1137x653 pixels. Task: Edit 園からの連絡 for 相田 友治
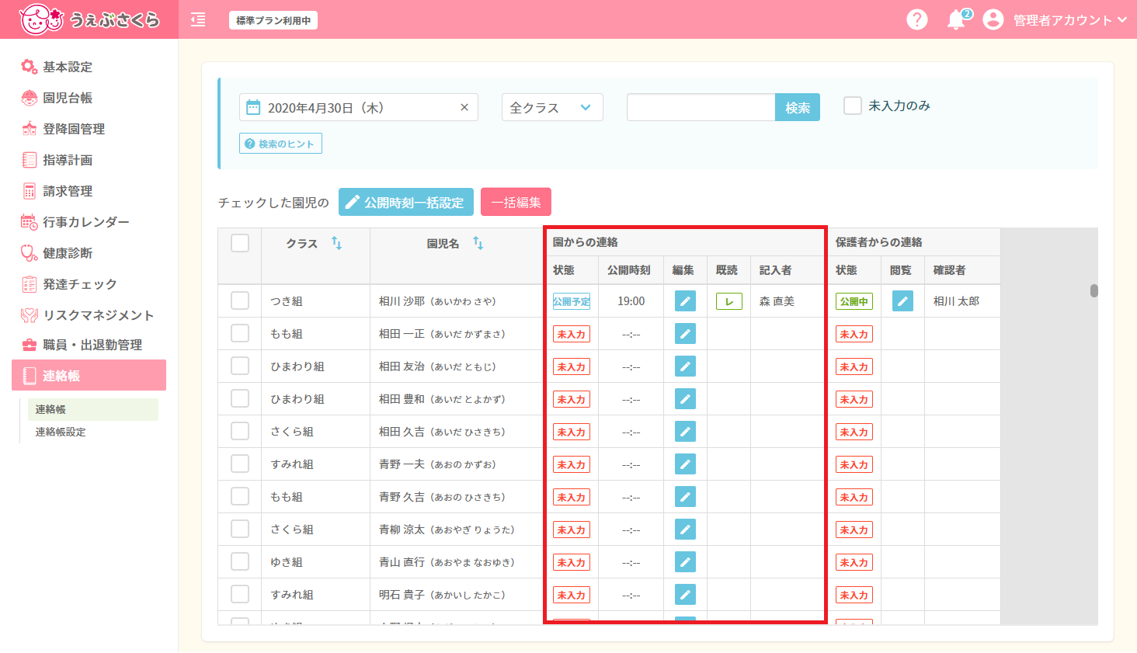[685, 366]
